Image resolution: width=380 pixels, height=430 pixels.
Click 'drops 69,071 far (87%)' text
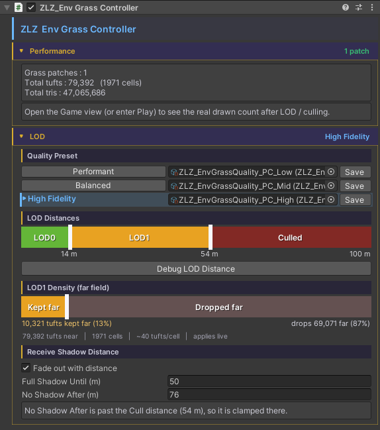(330, 323)
